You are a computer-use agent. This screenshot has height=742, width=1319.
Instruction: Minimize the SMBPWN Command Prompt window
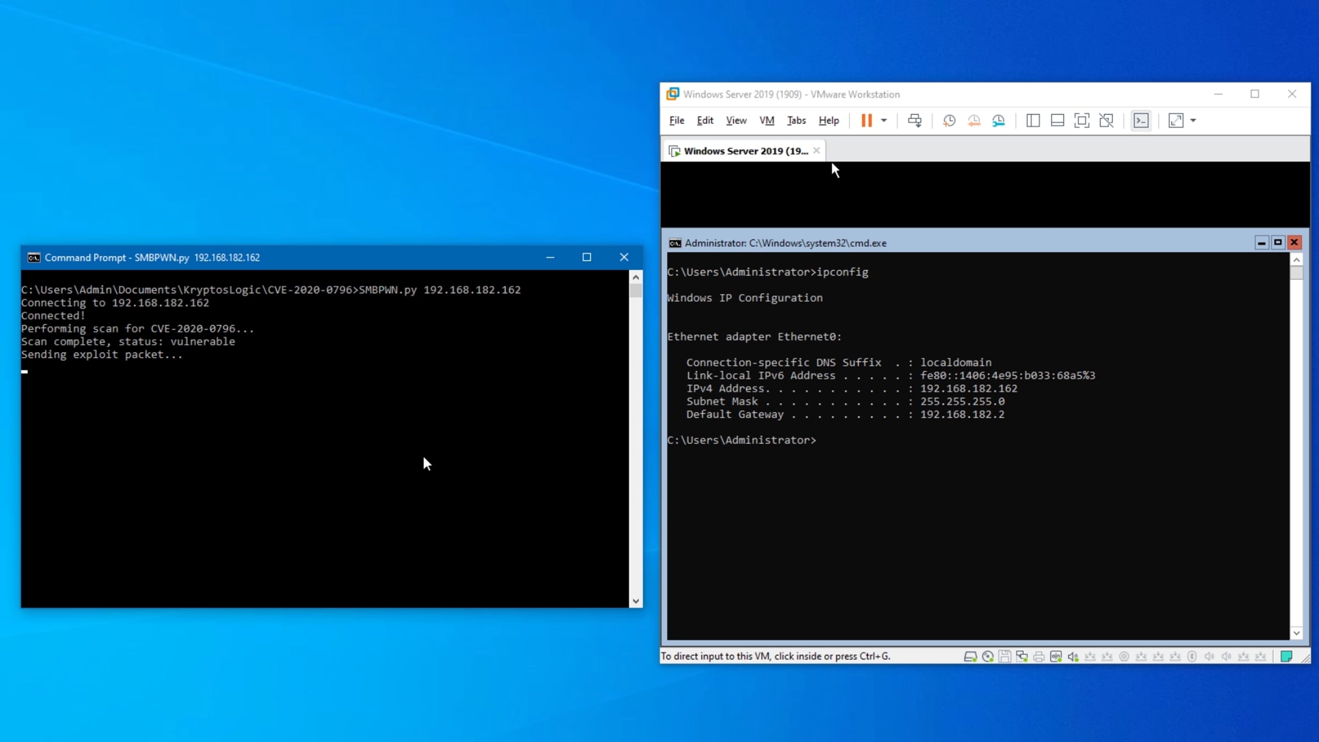[x=550, y=257]
